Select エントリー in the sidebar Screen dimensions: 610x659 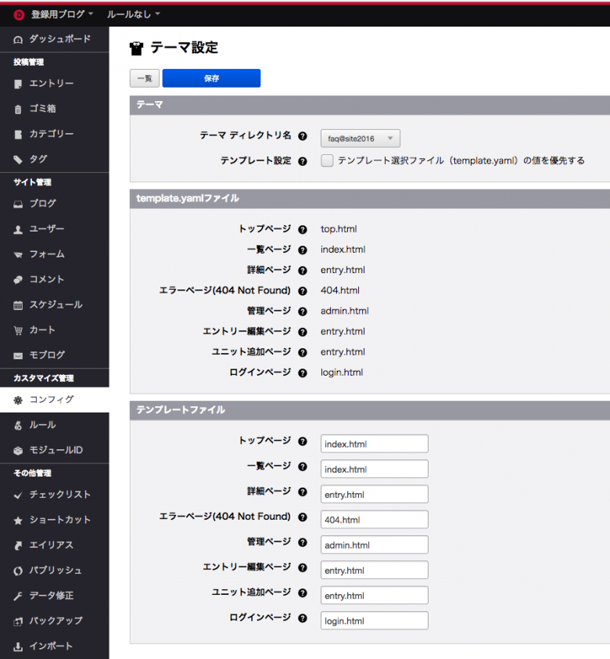point(51,84)
